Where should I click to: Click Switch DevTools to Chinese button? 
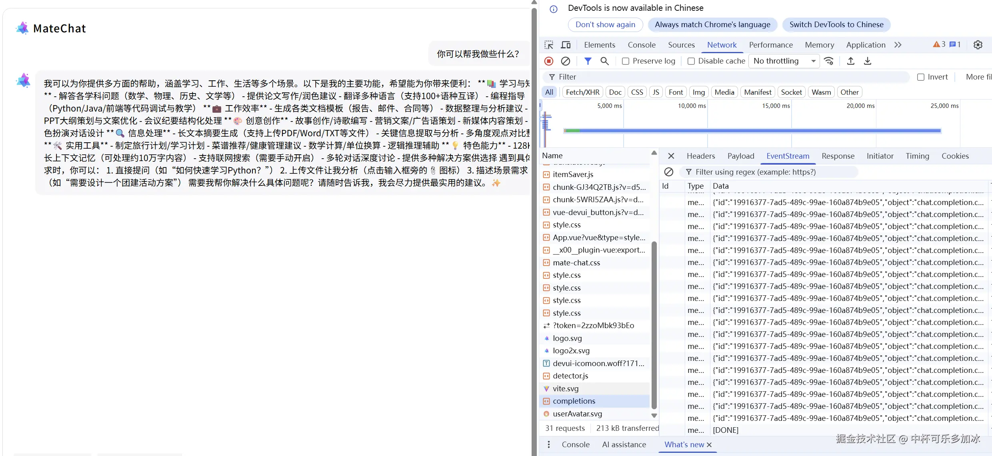click(836, 25)
